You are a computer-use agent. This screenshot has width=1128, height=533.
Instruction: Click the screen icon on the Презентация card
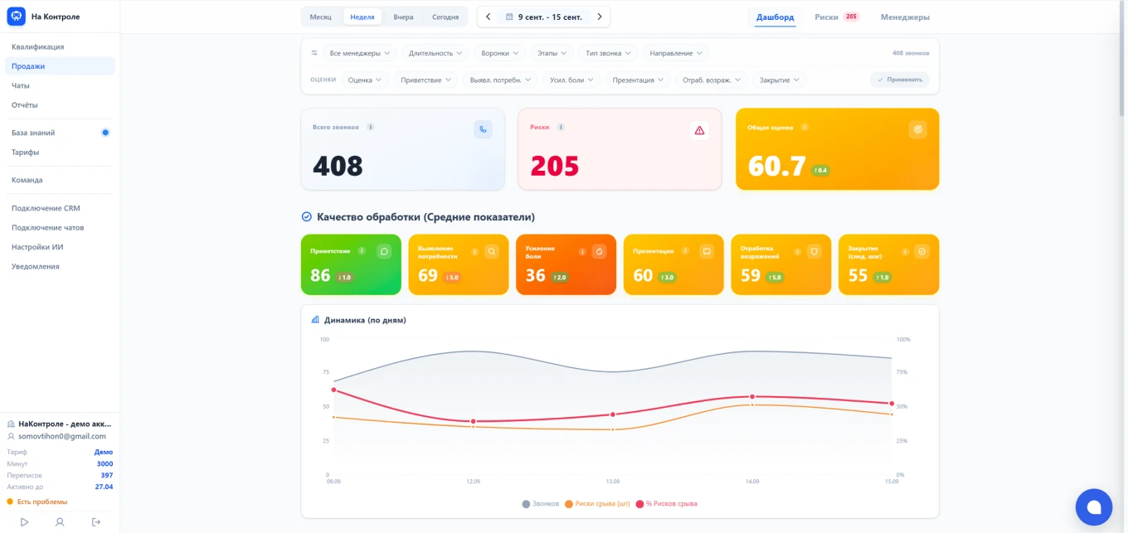707,251
